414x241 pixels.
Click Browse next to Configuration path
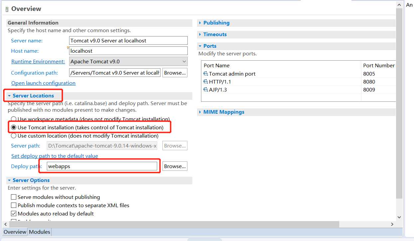click(x=175, y=73)
